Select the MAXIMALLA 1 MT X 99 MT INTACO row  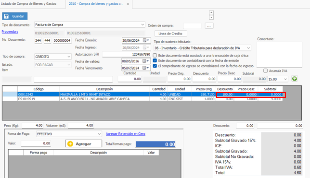point(143,95)
